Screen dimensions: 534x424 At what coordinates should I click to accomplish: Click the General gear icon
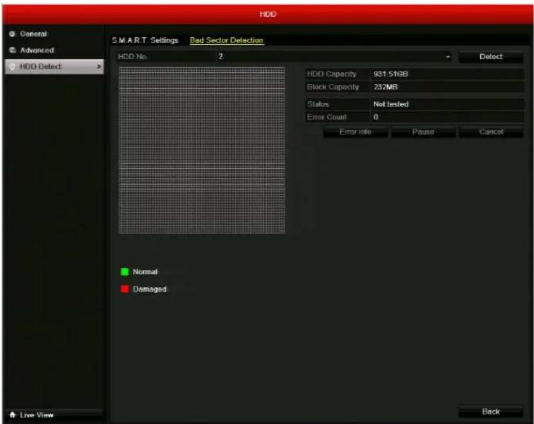point(12,34)
